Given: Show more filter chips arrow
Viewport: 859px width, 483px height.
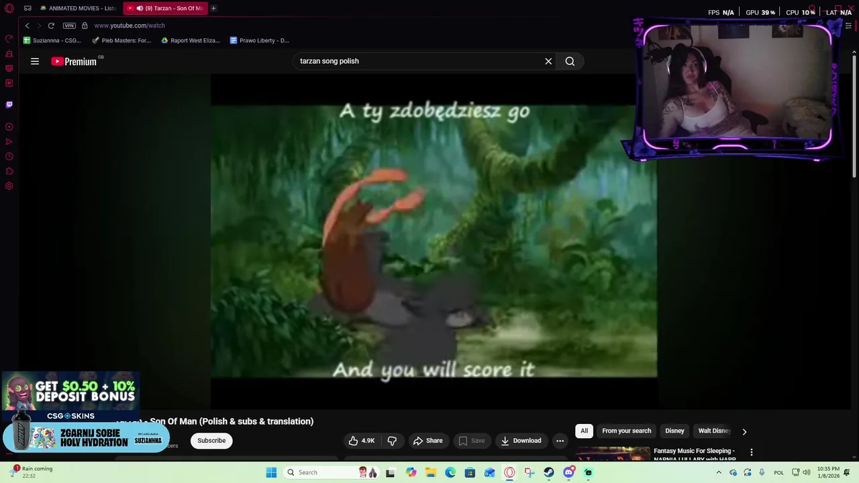Looking at the screenshot, I should tap(744, 431).
